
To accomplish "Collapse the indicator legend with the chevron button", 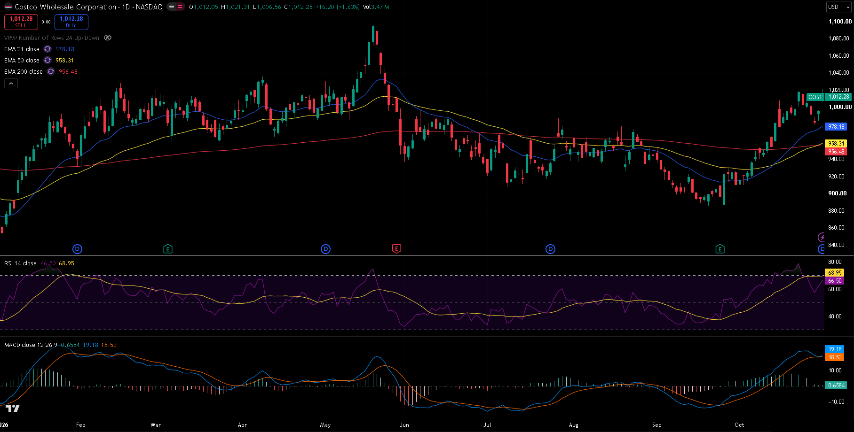I will point(11,83).
